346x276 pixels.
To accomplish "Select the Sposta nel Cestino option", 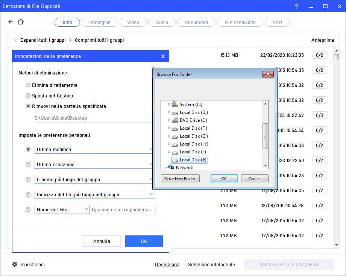I will tap(28, 96).
